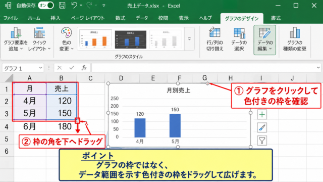
Task: Click the Undo arrow icon
Action: pyautogui.click(x=74, y=6)
